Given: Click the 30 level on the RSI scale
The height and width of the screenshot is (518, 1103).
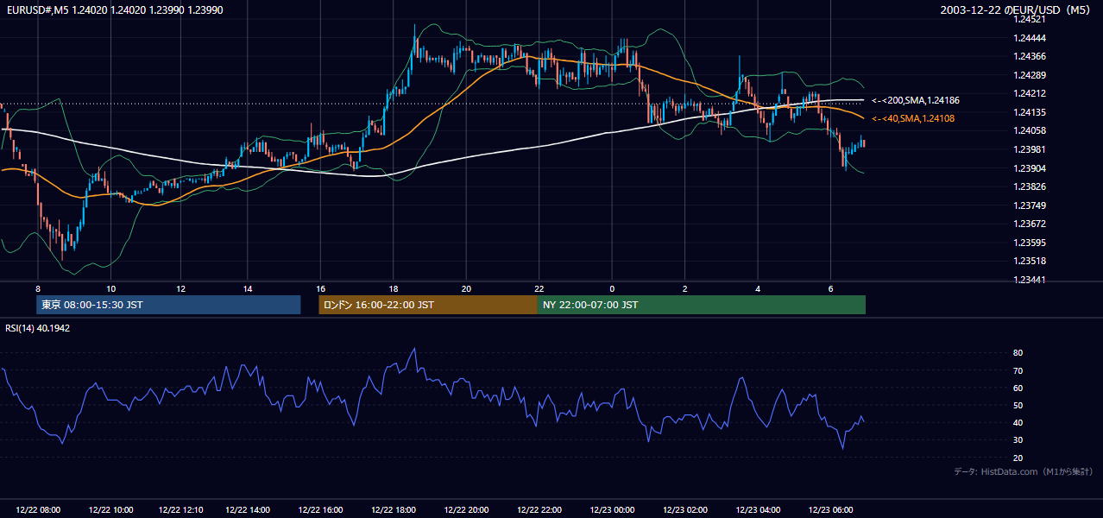Looking at the screenshot, I should point(1018,440).
